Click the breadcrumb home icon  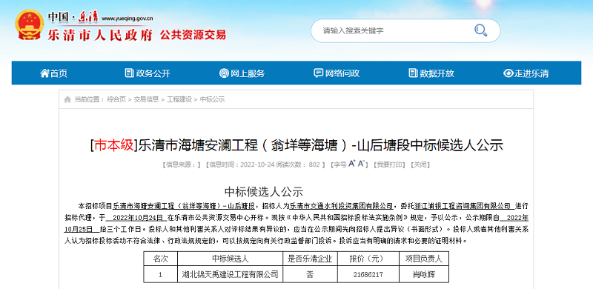coord(67,99)
